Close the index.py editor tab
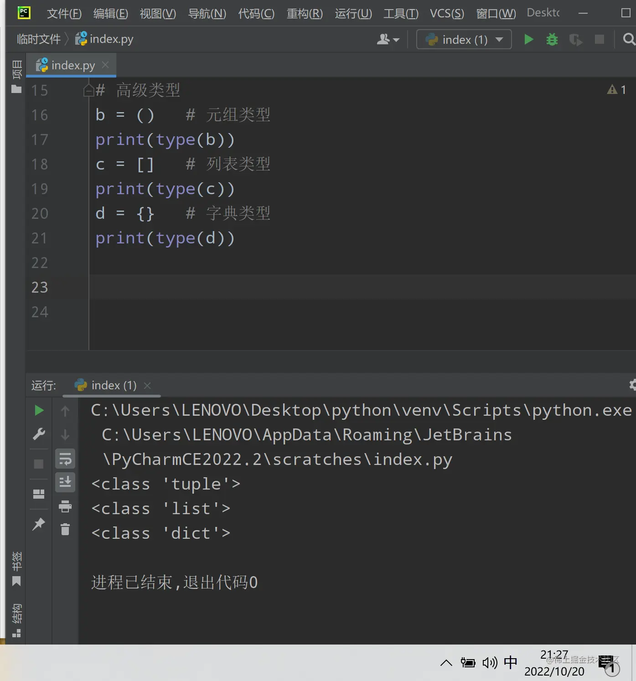The height and width of the screenshot is (681, 636). pos(105,65)
